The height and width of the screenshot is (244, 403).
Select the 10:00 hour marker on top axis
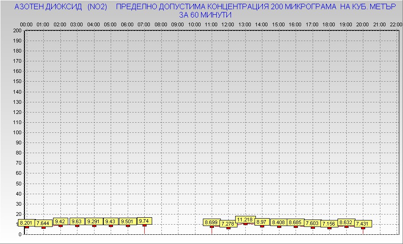[x=195, y=24]
